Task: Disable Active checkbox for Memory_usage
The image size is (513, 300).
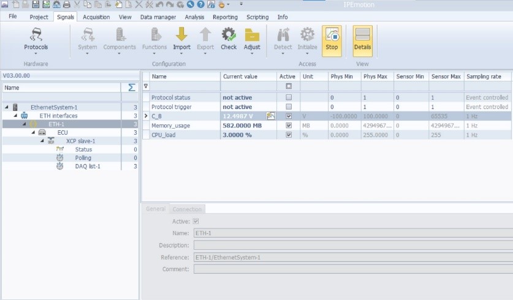Action: tap(289, 125)
